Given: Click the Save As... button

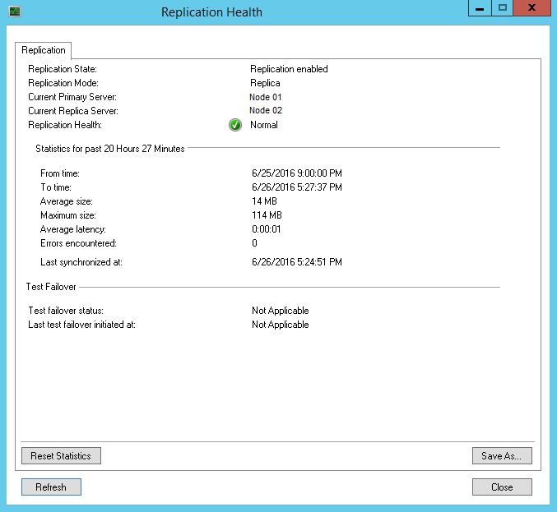Looking at the screenshot, I should tap(502, 455).
